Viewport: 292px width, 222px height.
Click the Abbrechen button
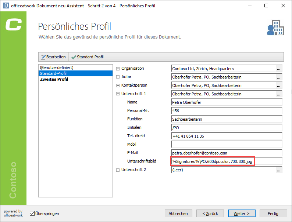[178, 214]
